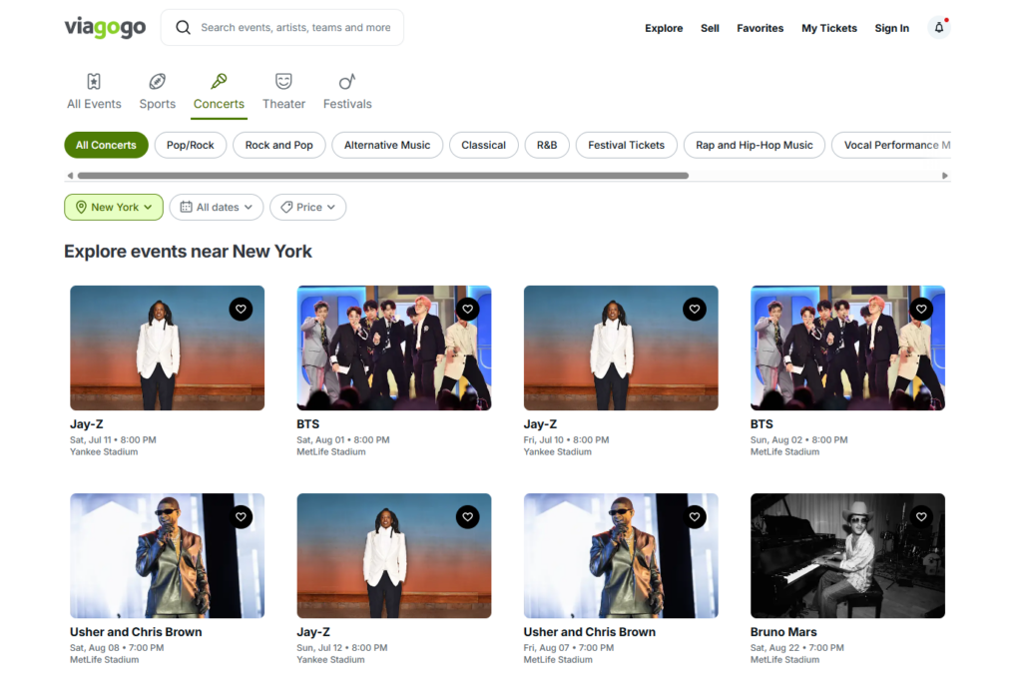The height and width of the screenshot is (699, 1022).
Task: Click 'Fri, Jul 10 • 8:00 PM' text
Action: click(x=567, y=439)
